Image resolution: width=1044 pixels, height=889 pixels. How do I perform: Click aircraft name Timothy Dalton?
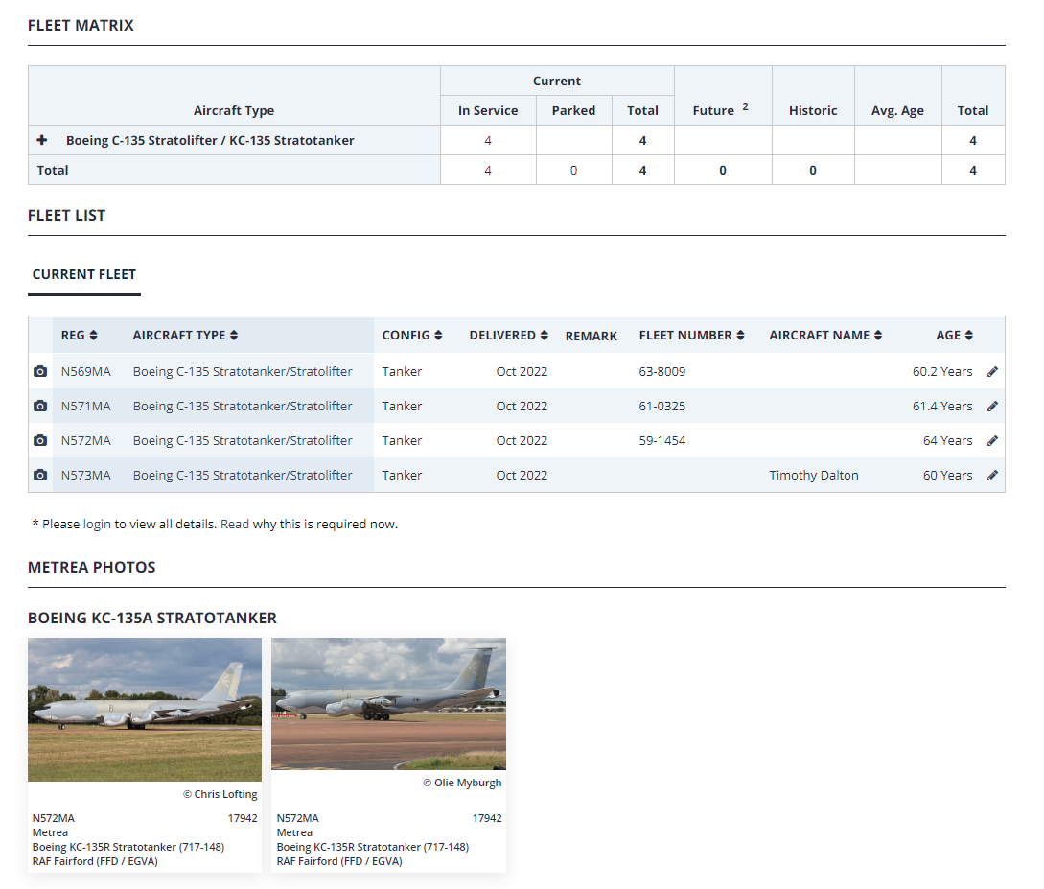coord(814,476)
